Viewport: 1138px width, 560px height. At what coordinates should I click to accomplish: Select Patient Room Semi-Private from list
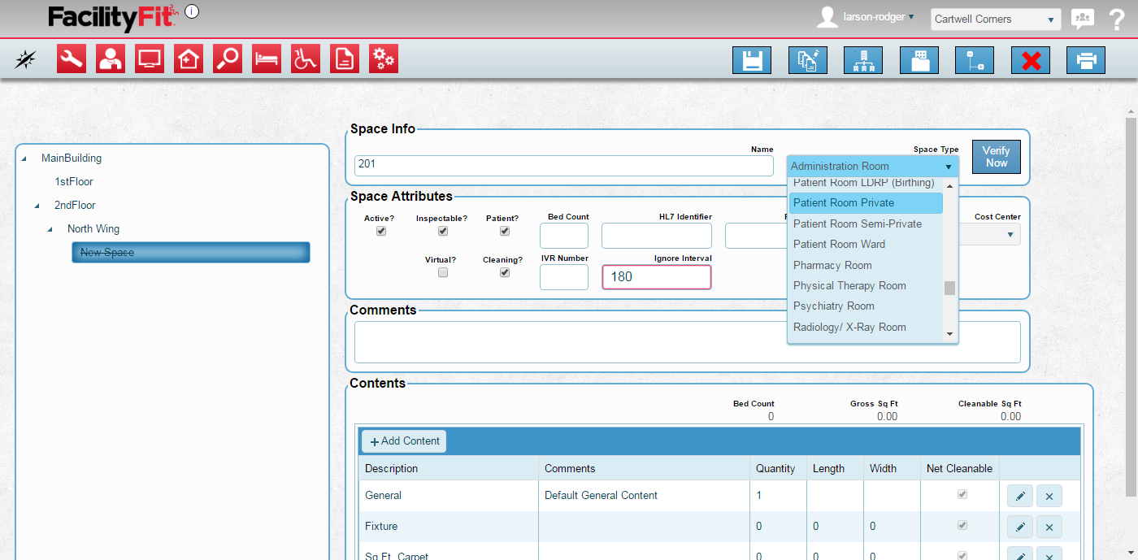858,224
